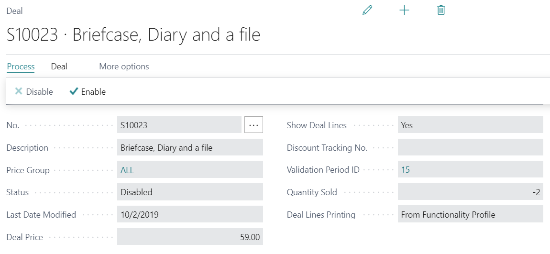Click the Last Date Modified field
Viewport: 550px width, 254px height.
pyautogui.click(x=189, y=215)
